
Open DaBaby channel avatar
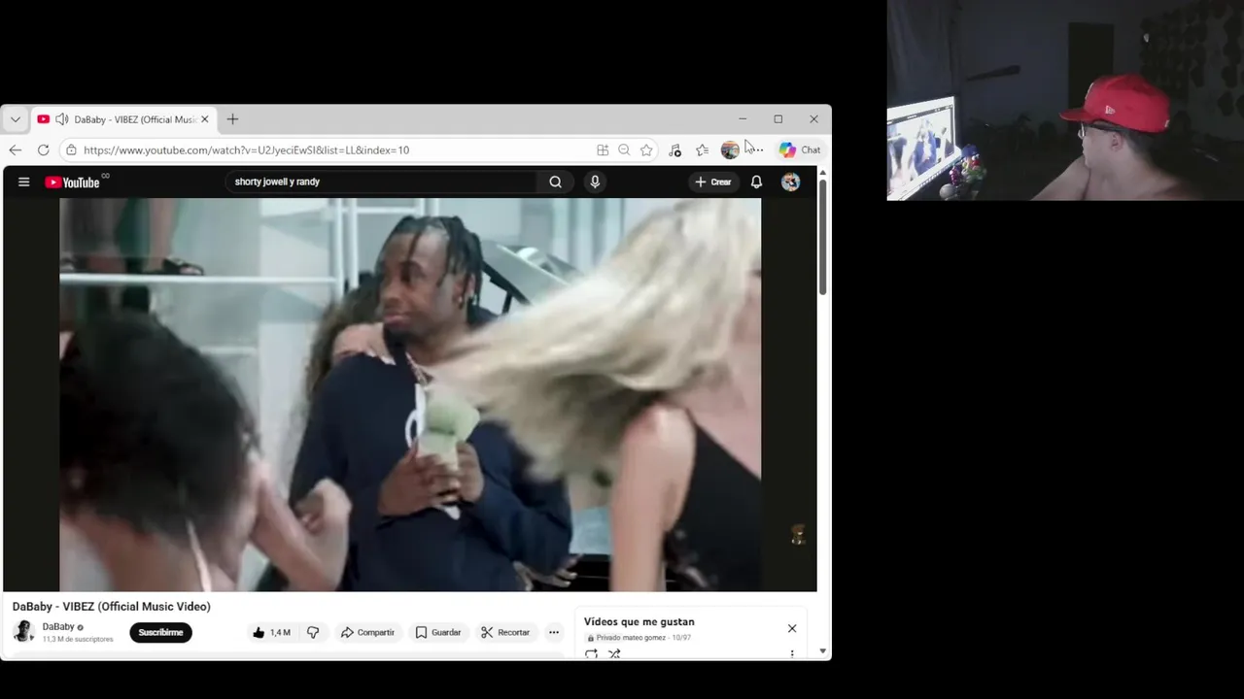point(23,631)
